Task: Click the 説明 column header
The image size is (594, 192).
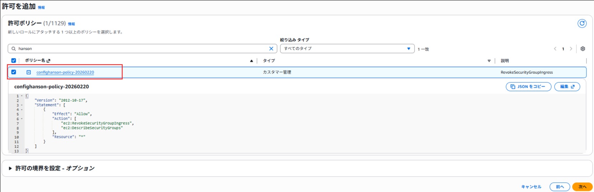Action: 505,61
